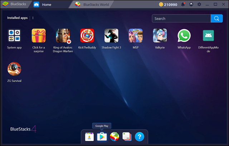Image resolution: width=229 pixels, height=146 pixels.
Task: Open the settings gear in title bar
Action: point(199,4)
